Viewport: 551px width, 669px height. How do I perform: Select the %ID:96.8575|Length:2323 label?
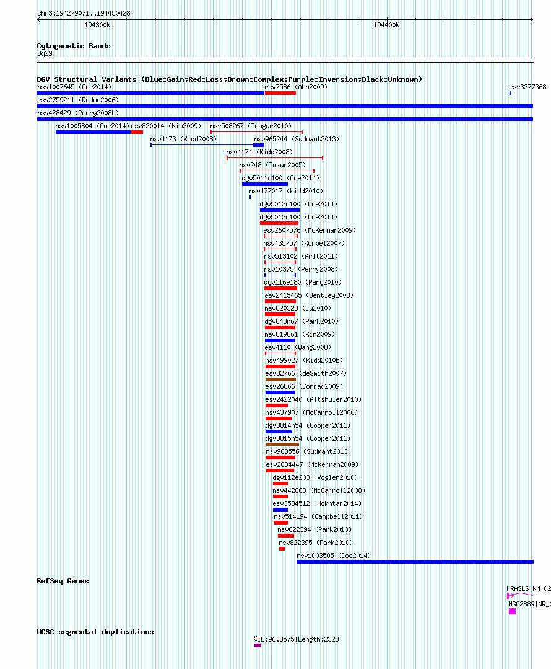coord(296,640)
